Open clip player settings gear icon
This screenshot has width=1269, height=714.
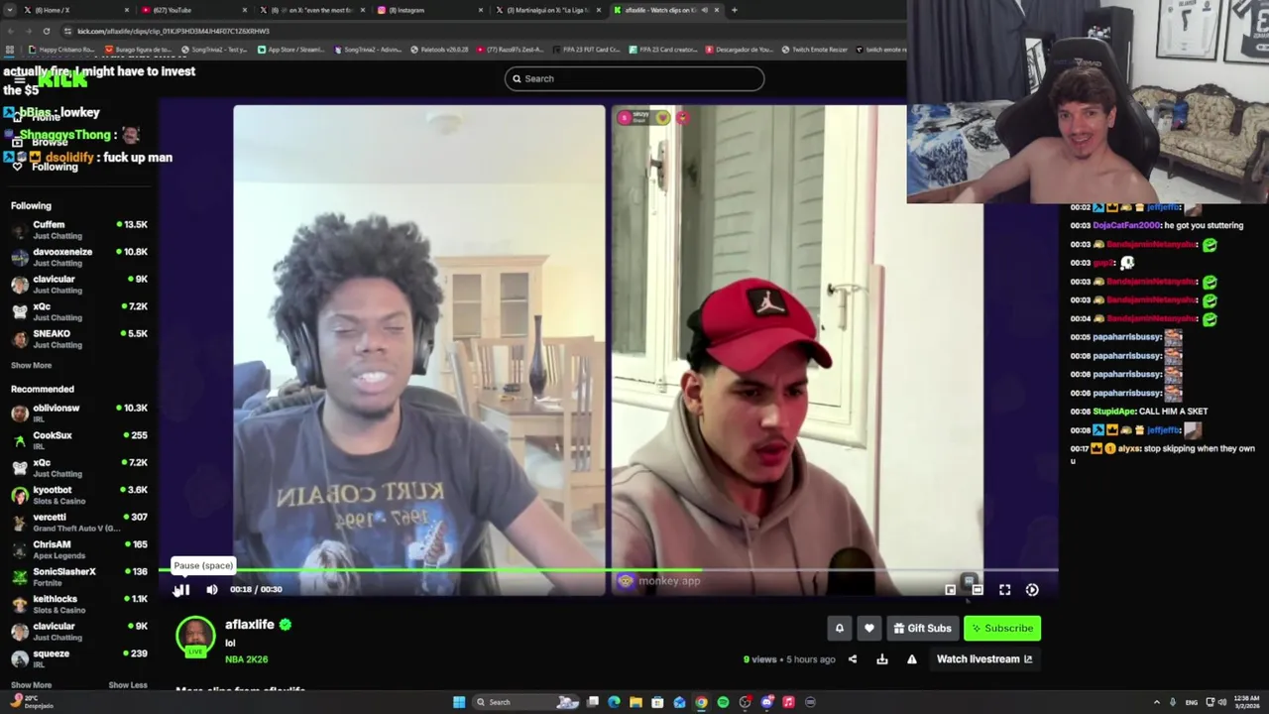click(1032, 590)
